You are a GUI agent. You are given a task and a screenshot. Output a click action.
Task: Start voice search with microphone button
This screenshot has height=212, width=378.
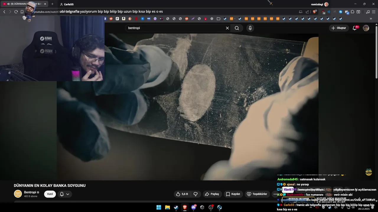point(250,28)
